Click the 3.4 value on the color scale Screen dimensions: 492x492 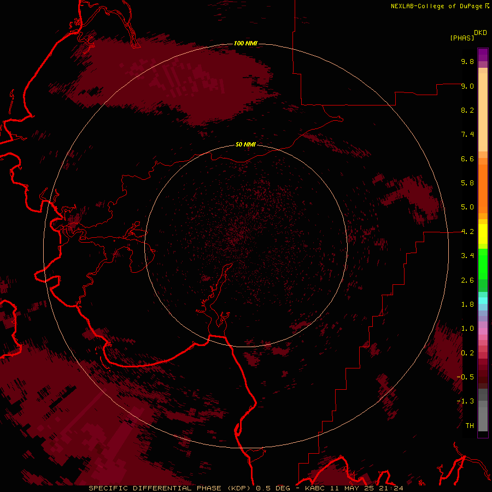click(x=467, y=256)
